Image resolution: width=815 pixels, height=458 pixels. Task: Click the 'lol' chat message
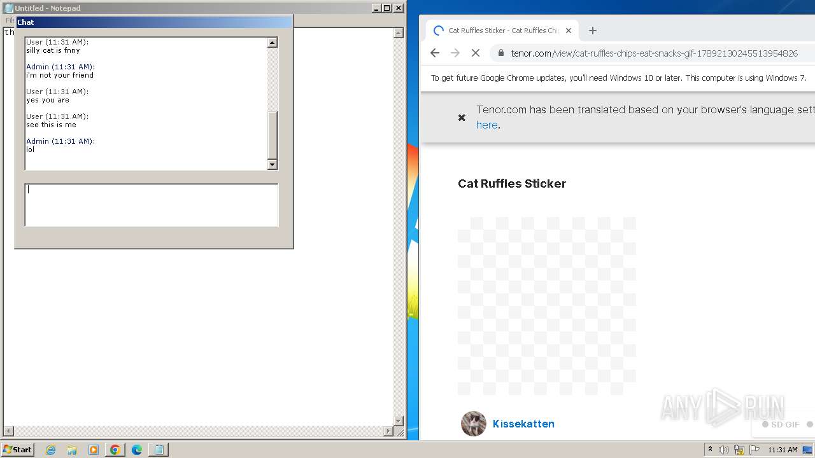tap(30, 149)
